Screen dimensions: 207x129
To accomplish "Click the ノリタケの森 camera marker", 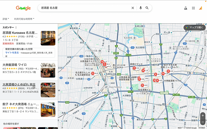I will click(x=100, y=51).
